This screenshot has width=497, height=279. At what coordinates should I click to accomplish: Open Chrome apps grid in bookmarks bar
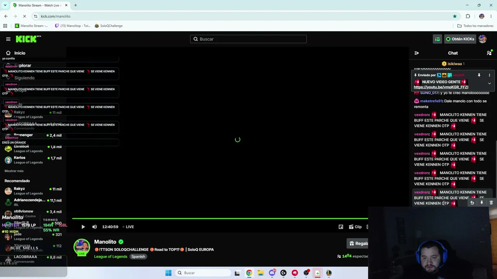tap(5, 26)
